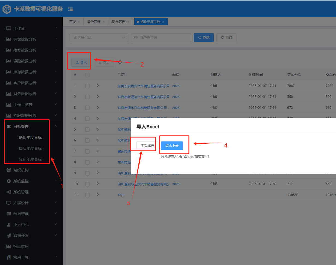Image resolution: width=336 pixels, height=265 pixels.
Task: Click the 系统监控 play icon
Action: point(8,181)
